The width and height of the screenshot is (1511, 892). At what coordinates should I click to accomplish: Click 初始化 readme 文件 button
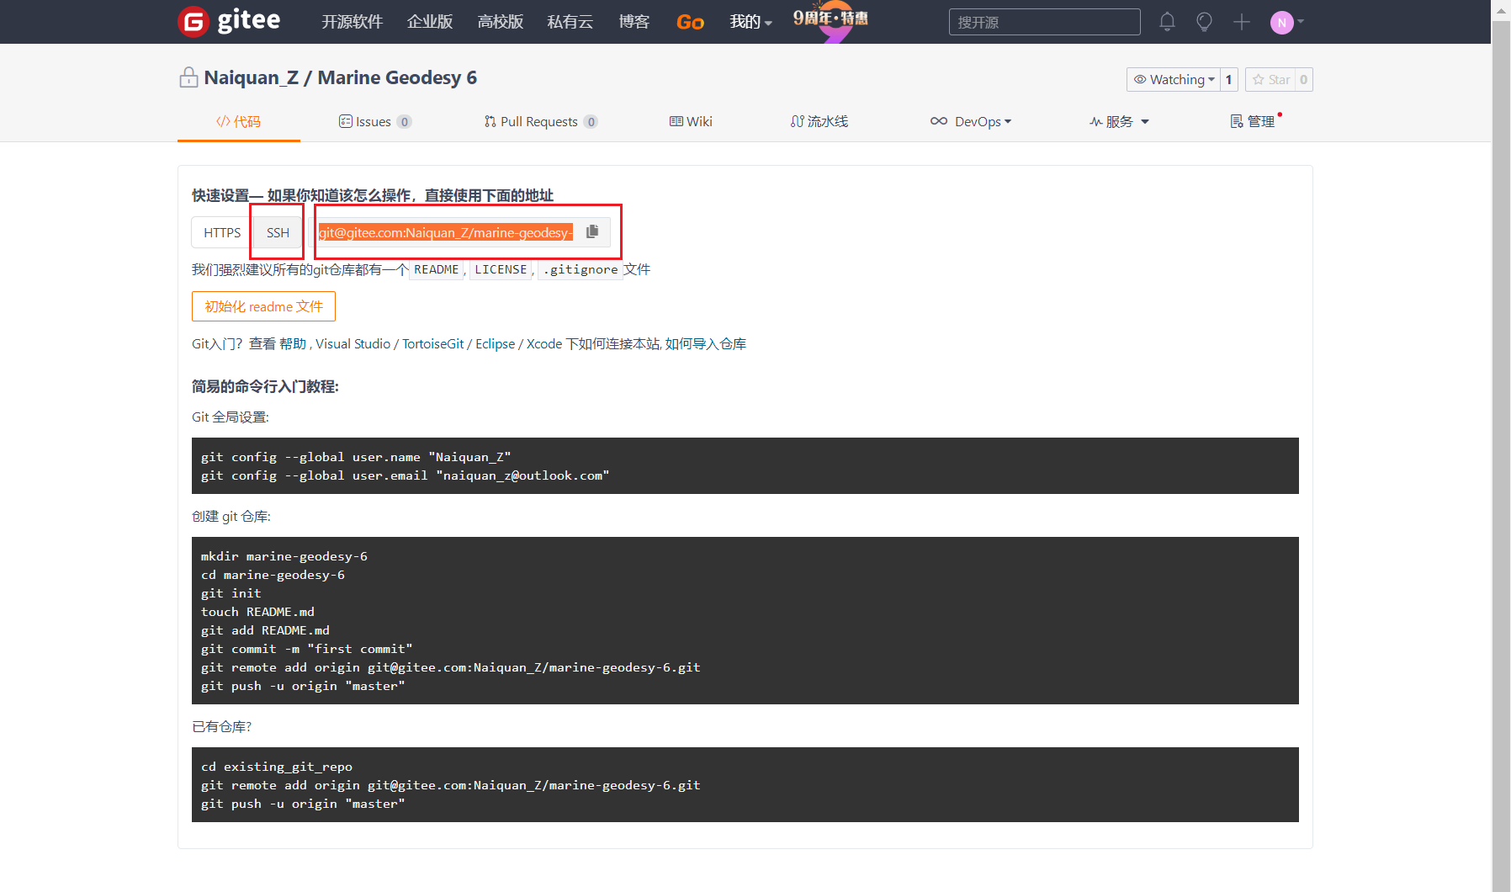pyautogui.click(x=263, y=306)
